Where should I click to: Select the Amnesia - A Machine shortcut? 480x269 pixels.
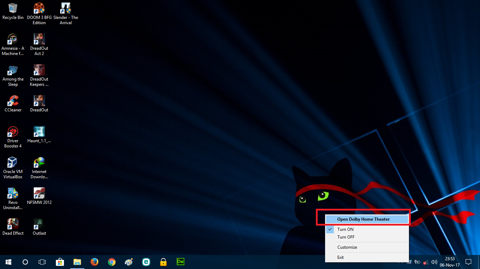click(x=13, y=44)
